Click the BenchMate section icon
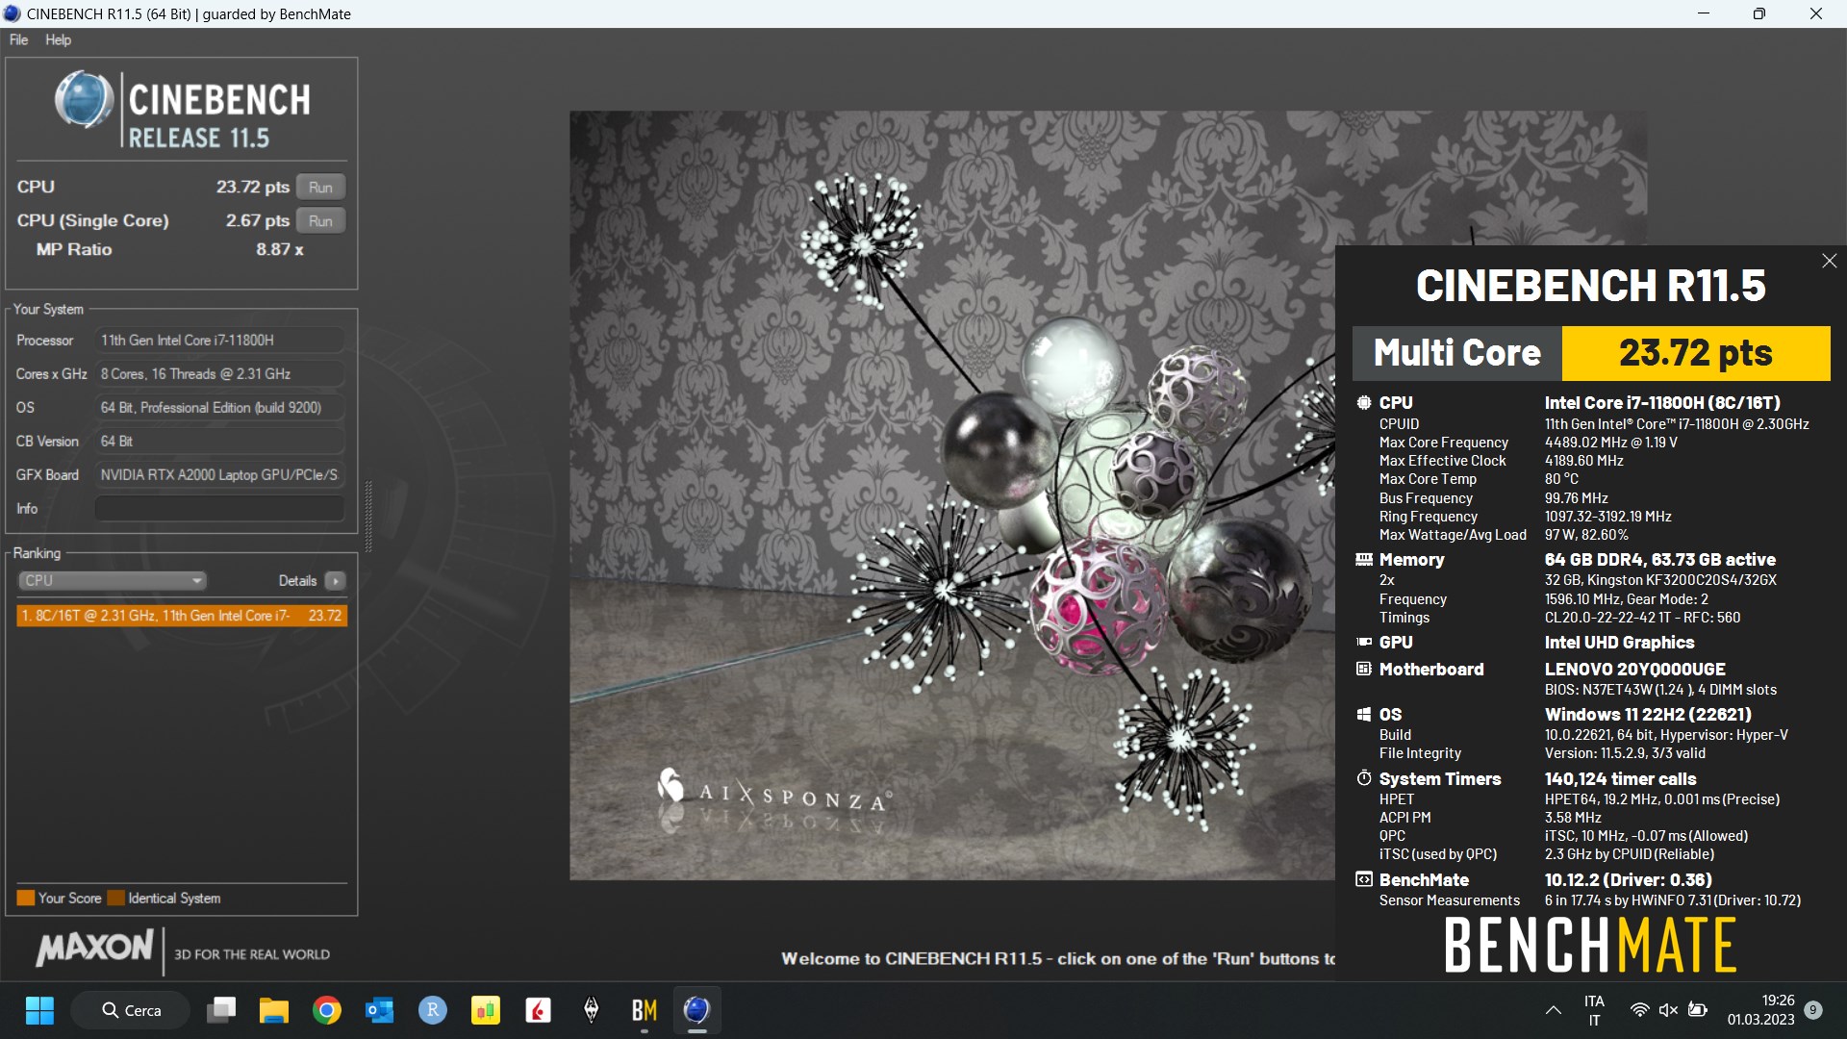 (x=1363, y=879)
